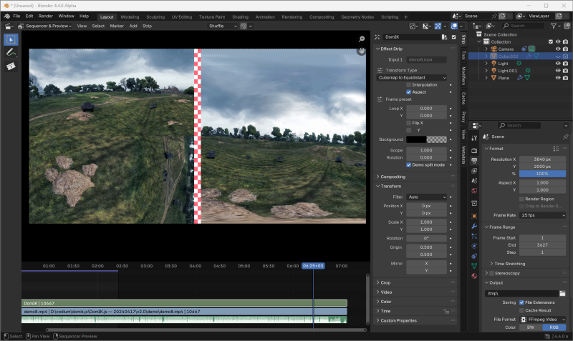Open the Tool properties tab icon
Viewport: 573px width, 341px height.
click(474, 138)
